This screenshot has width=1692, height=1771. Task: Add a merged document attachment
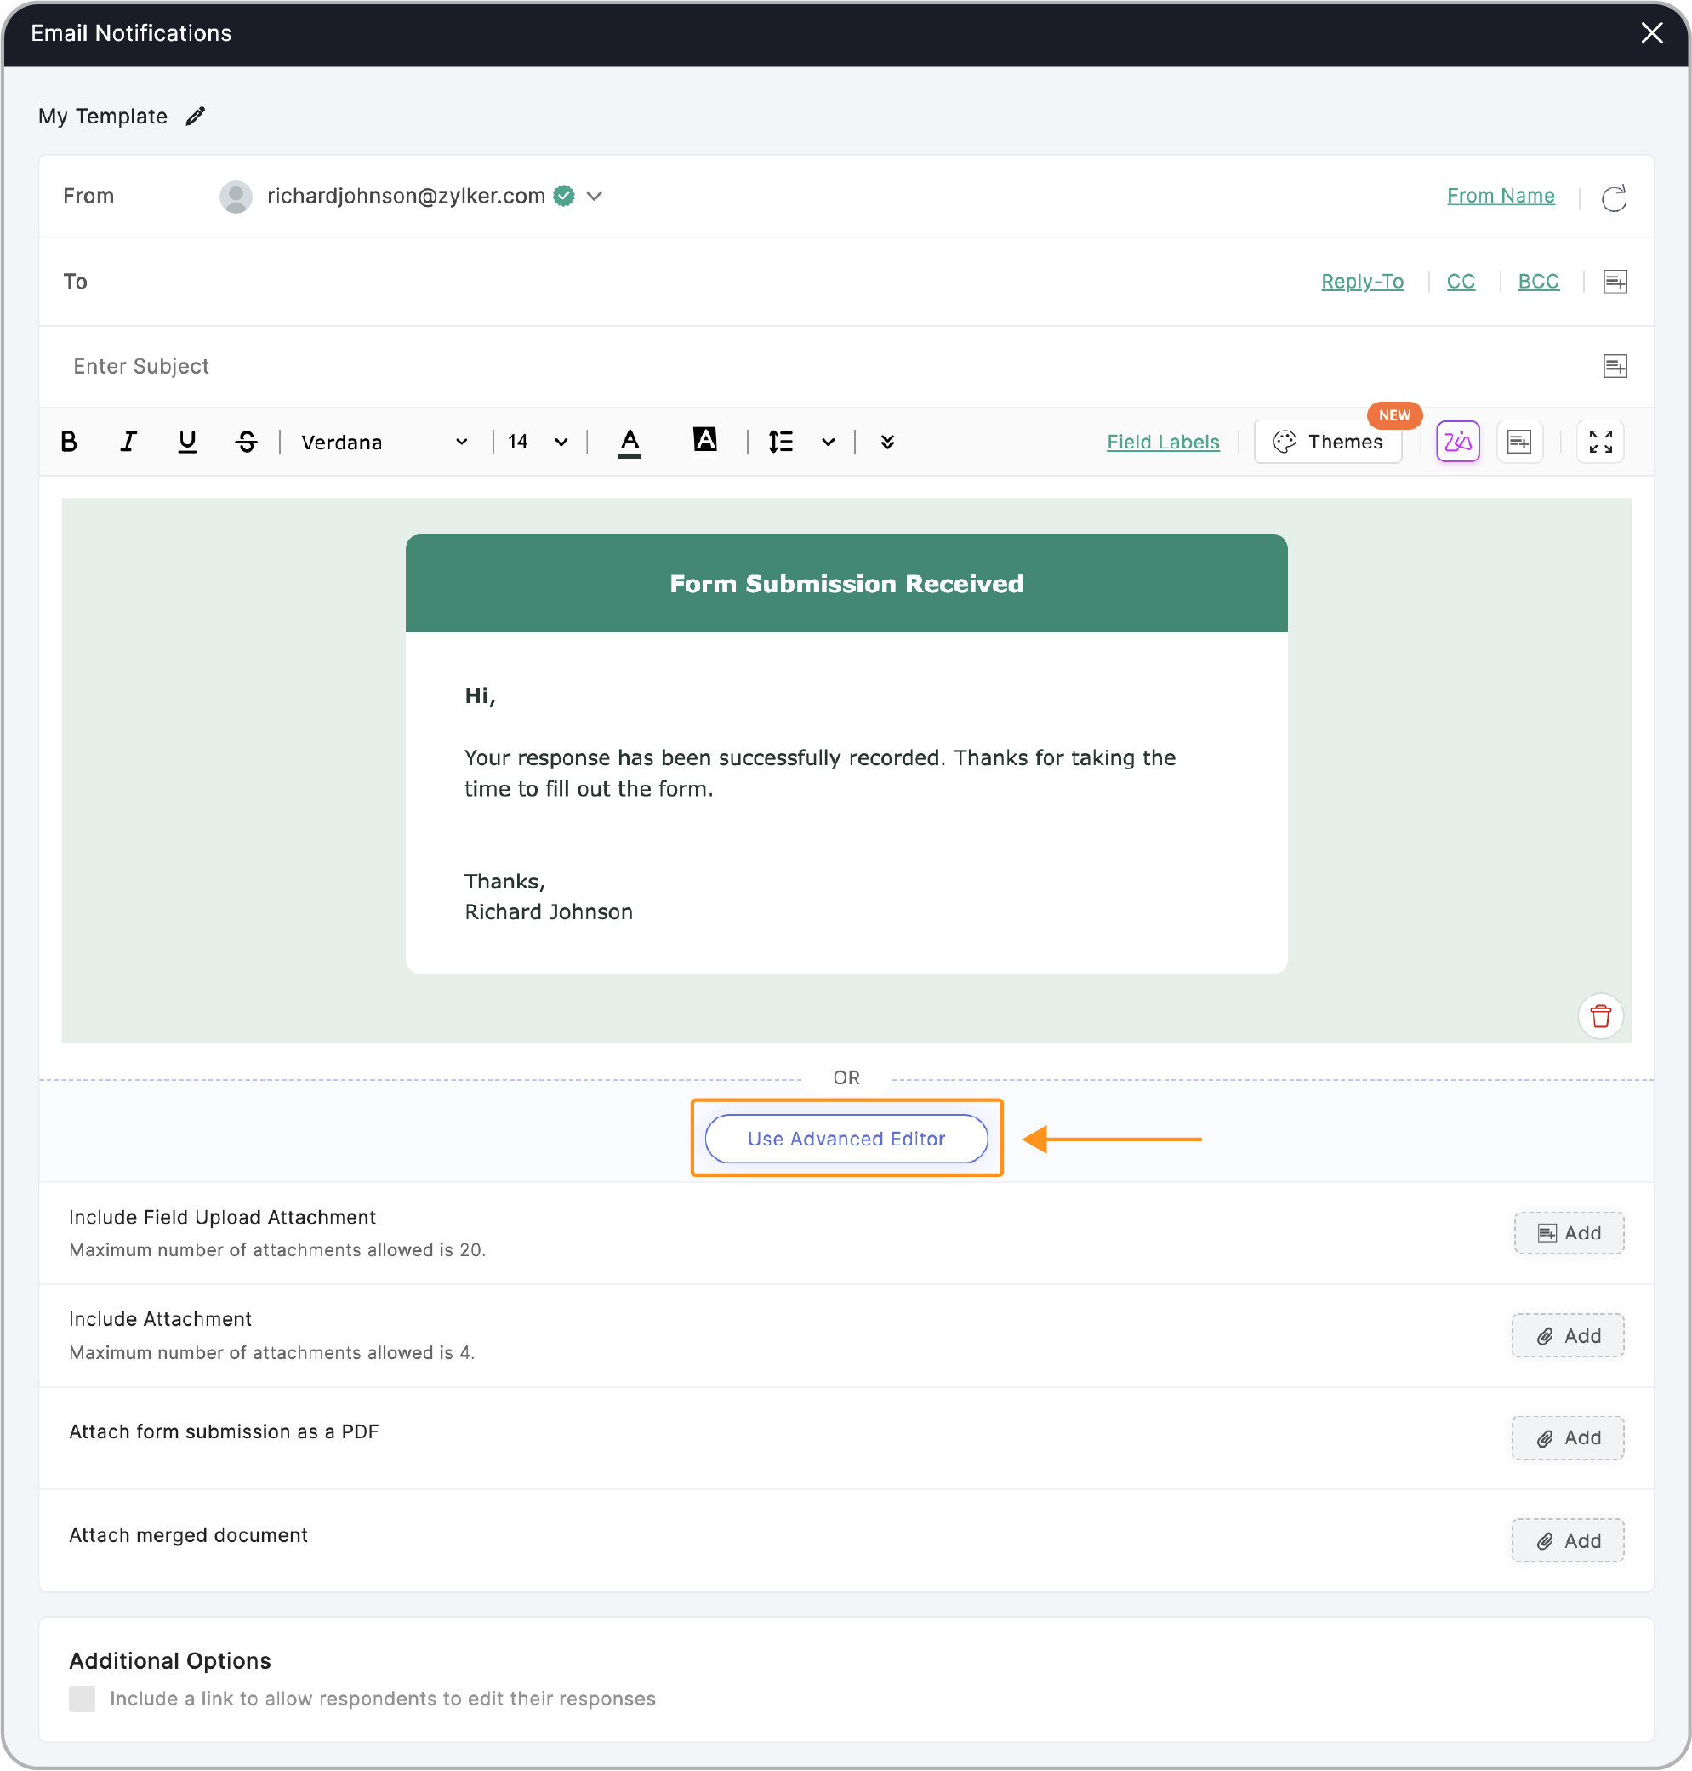(1568, 1541)
